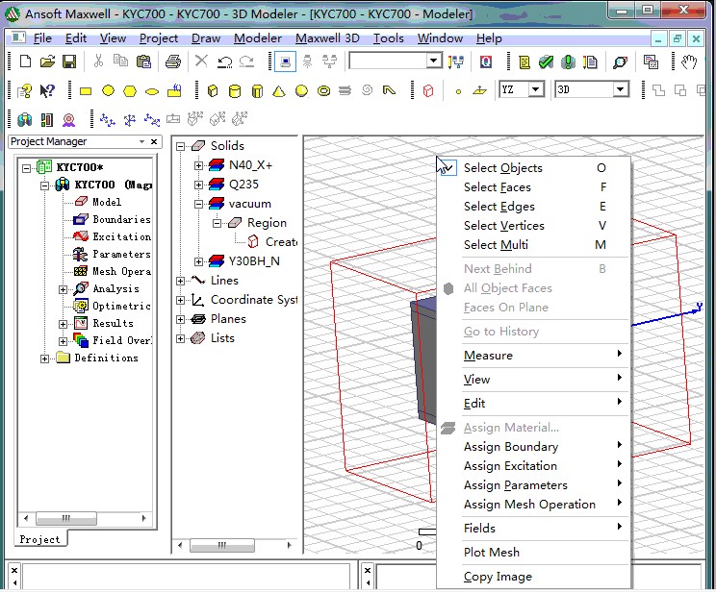Expand the Q235 material node
The height and width of the screenshot is (593, 716).
[x=198, y=185]
